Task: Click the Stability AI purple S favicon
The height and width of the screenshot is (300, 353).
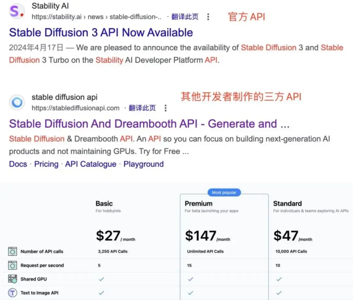Action: coord(17,11)
